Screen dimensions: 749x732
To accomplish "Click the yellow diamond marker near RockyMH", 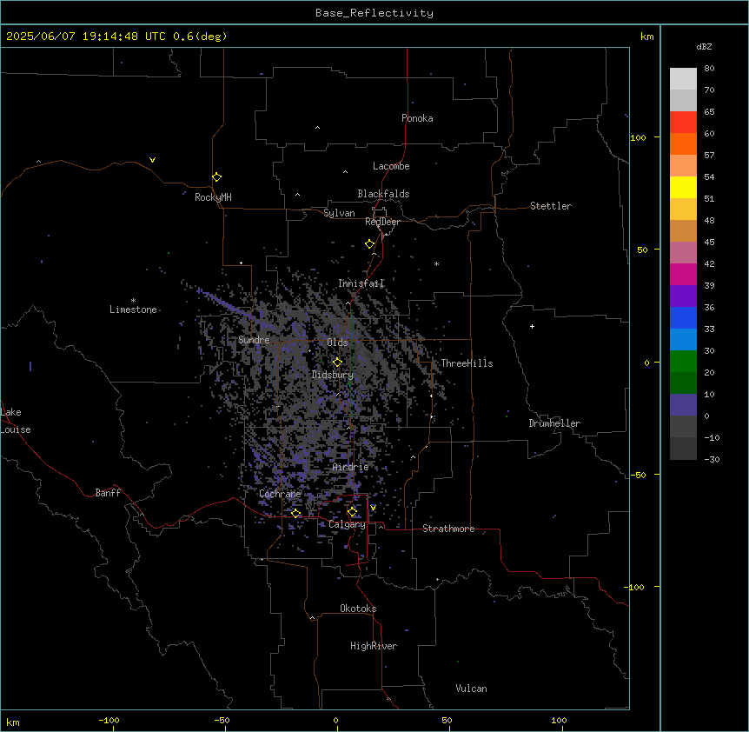I will (217, 177).
